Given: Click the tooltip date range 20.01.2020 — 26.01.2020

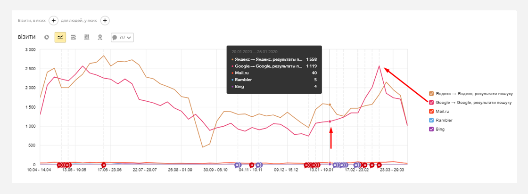Looking at the screenshot, I should pyautogui.click(x=255, y=52).
